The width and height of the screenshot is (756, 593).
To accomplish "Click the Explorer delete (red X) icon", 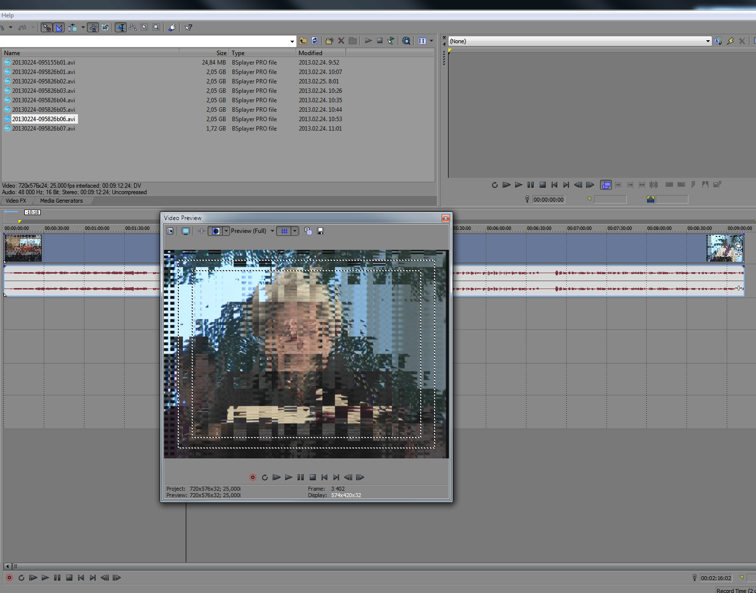I will pyautogui.click(x=341, y=41).
